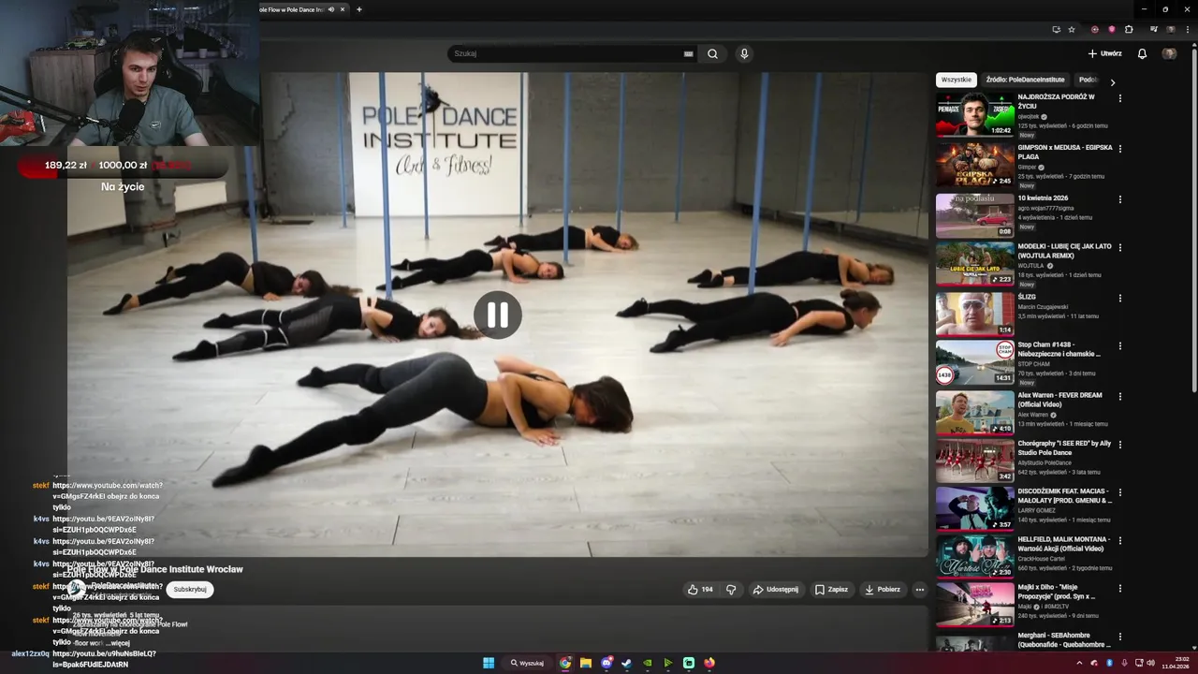The width and height of the screenshot is (1198, 674).
Task: Mute the tab via its speaker icon
Action: [331, 9]
